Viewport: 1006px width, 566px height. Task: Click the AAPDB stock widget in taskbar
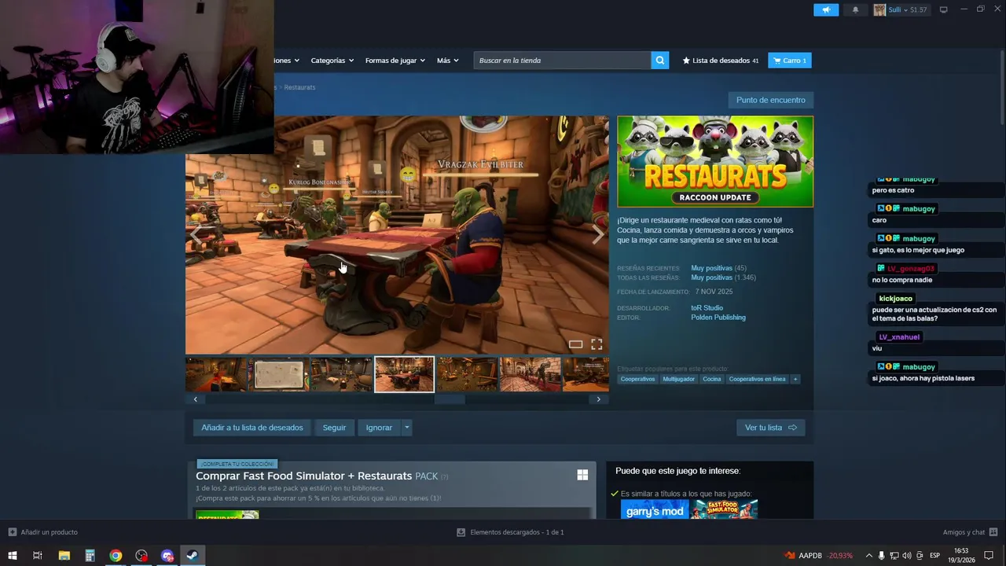point(818,556)
